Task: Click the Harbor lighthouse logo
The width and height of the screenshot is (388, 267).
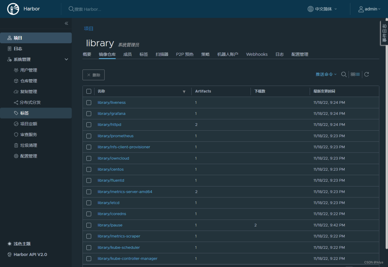Action: tap(13, 9)
